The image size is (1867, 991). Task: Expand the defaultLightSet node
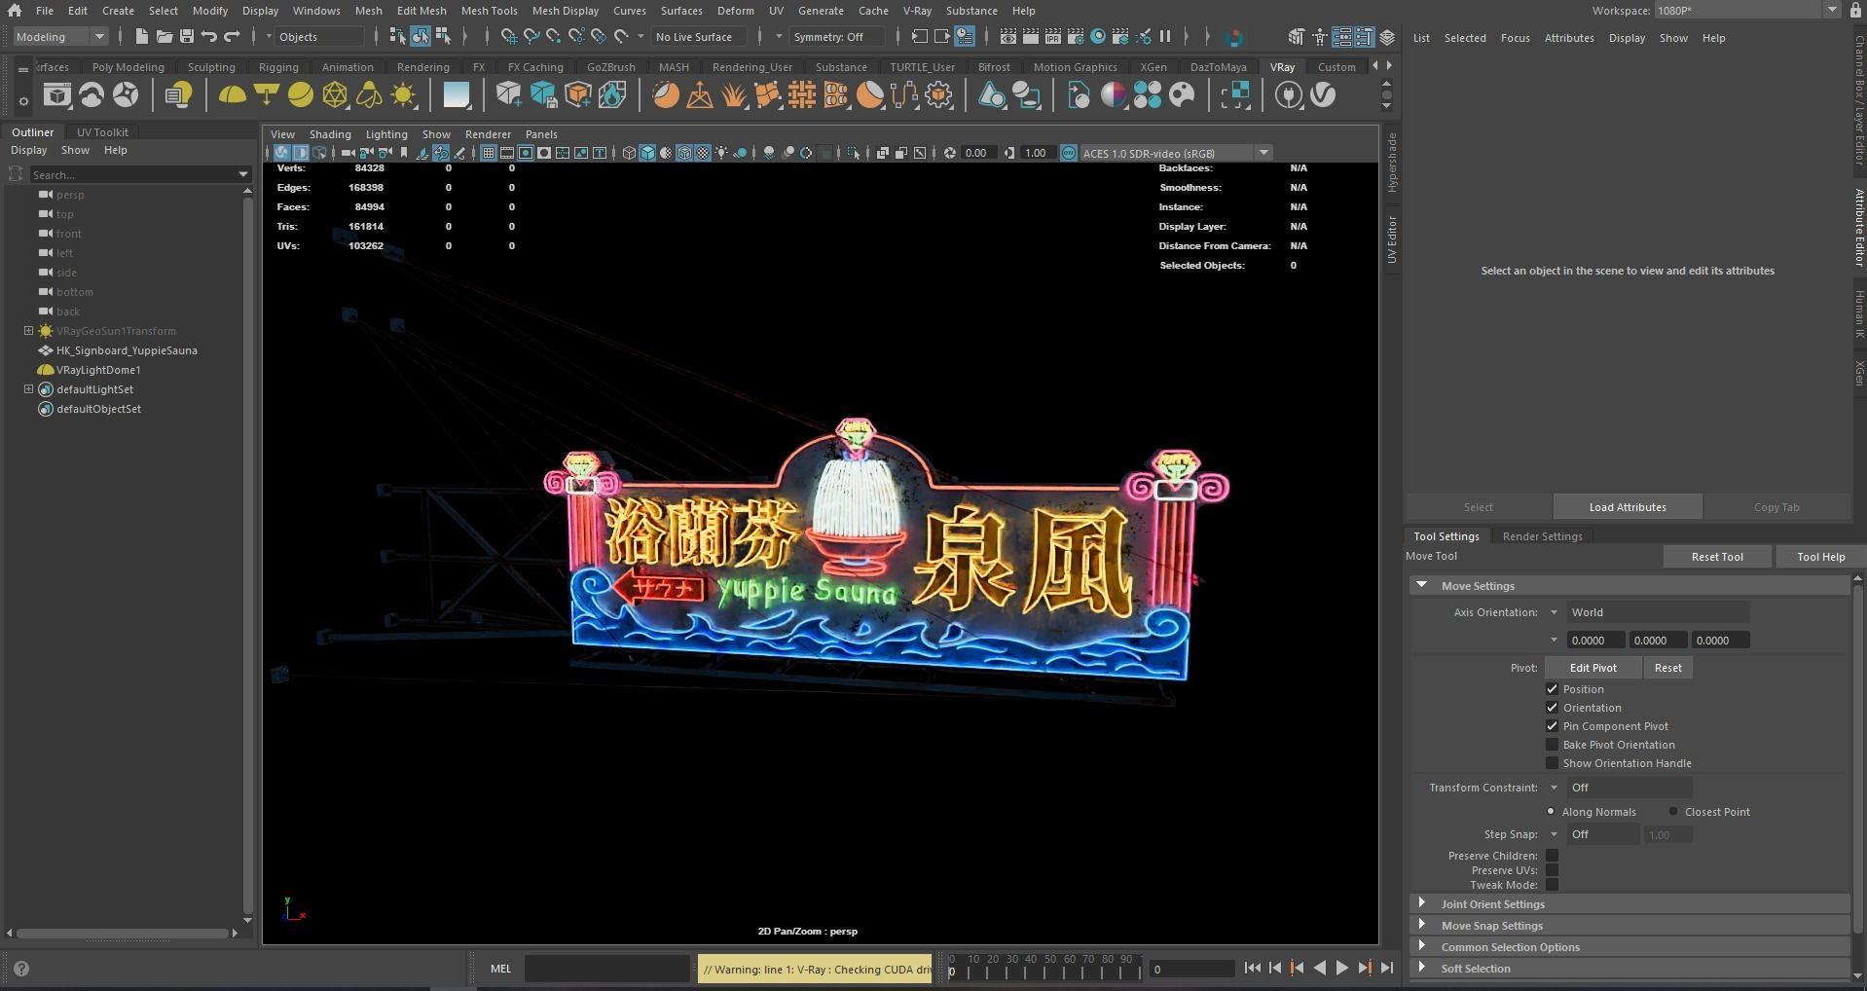(x=29, y=389)
